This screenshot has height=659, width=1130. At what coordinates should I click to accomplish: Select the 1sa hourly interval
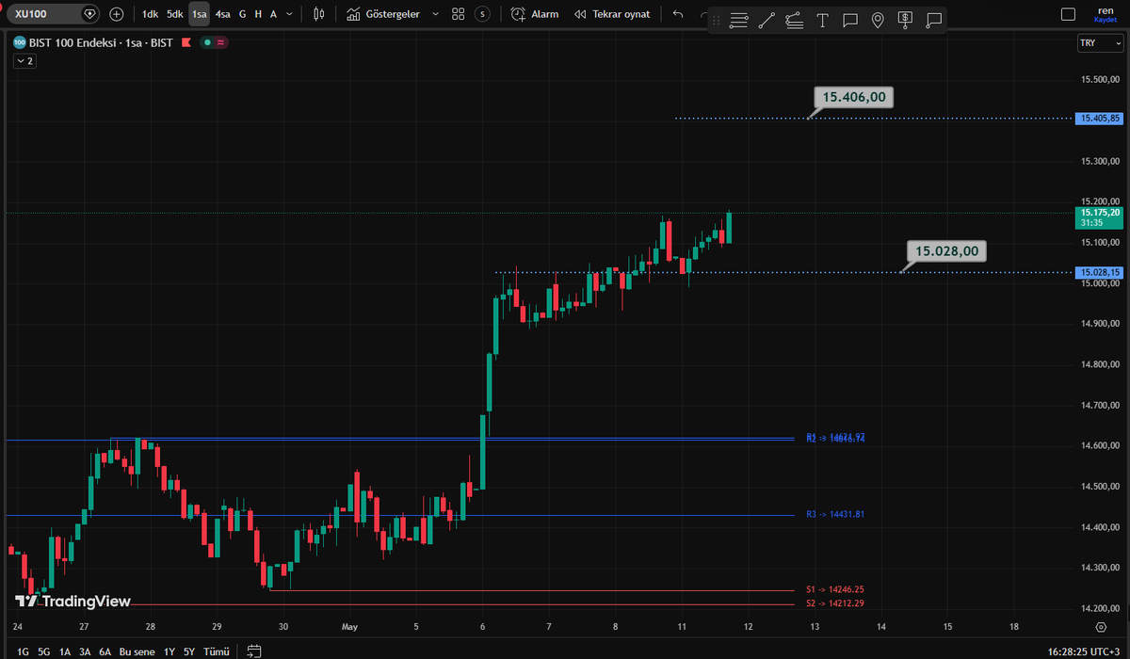pos(199,14)
